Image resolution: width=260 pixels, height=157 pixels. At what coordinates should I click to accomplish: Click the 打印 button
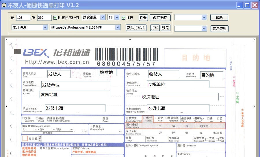click(x=155, y=28)
